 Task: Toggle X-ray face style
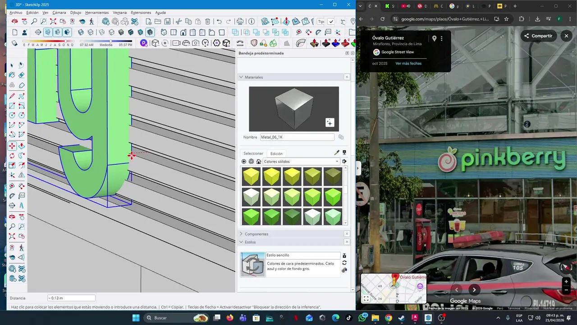pyautogui.click(x=81, y=32)
